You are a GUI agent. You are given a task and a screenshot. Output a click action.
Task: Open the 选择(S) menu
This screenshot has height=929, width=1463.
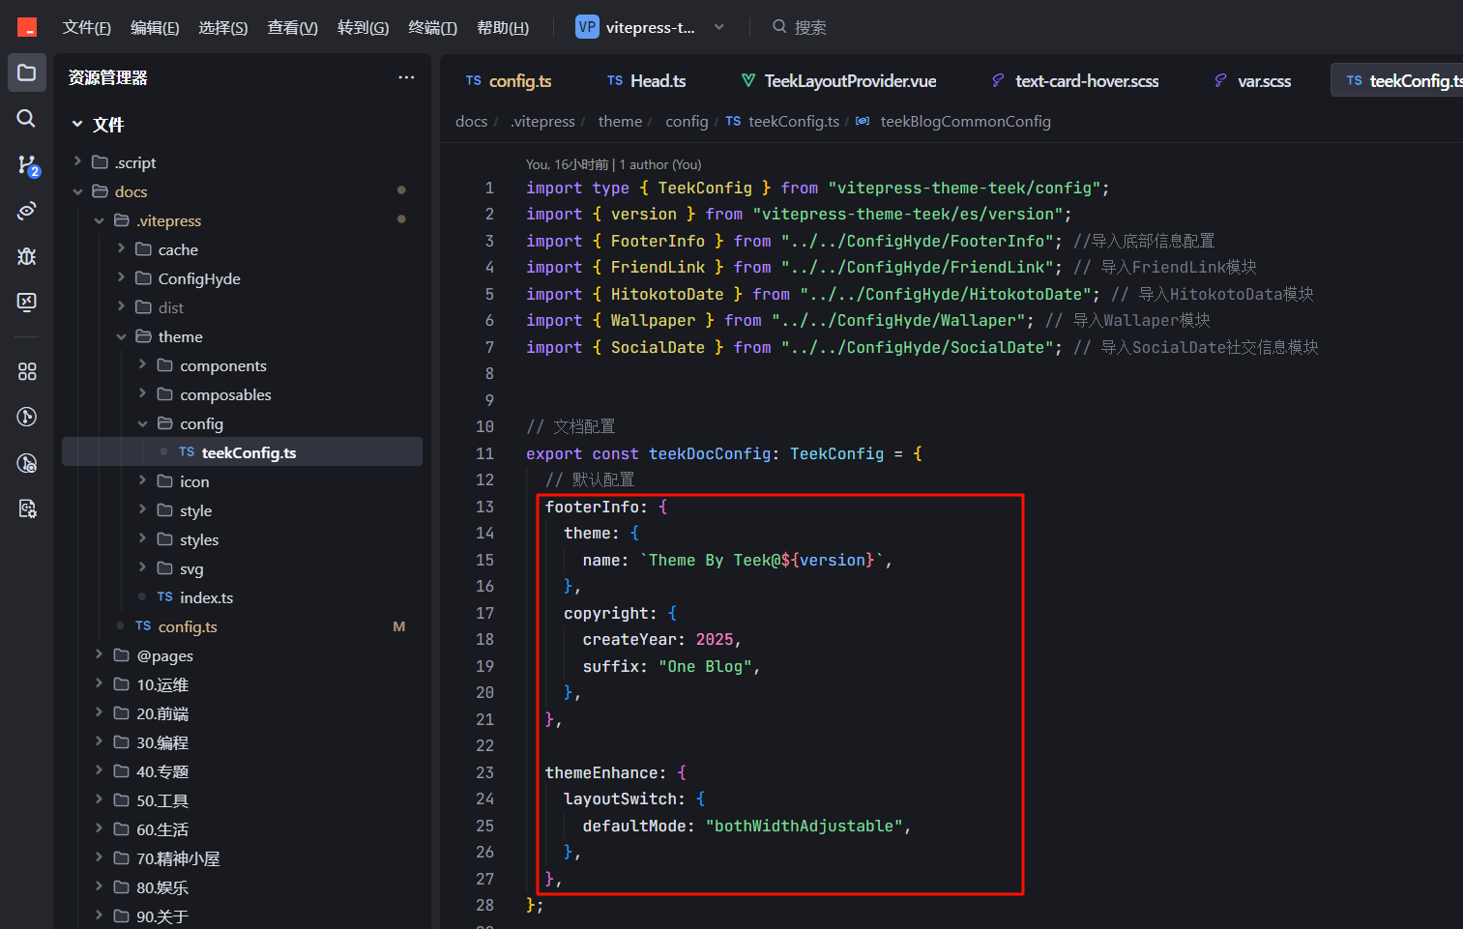(223, 27)
